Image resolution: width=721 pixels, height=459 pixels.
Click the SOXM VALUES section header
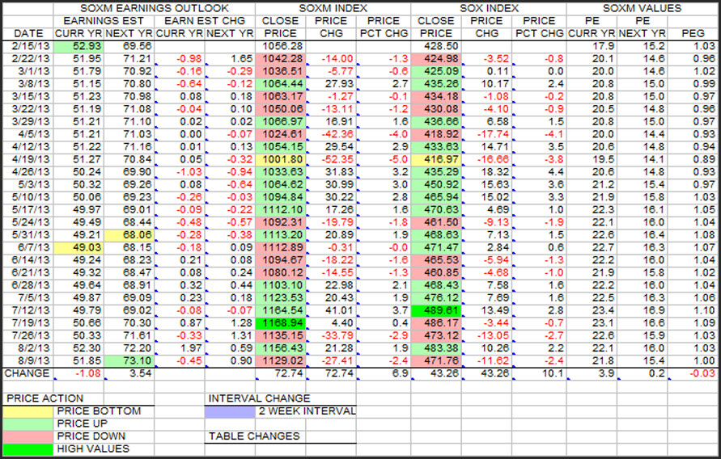coord(643,8)
